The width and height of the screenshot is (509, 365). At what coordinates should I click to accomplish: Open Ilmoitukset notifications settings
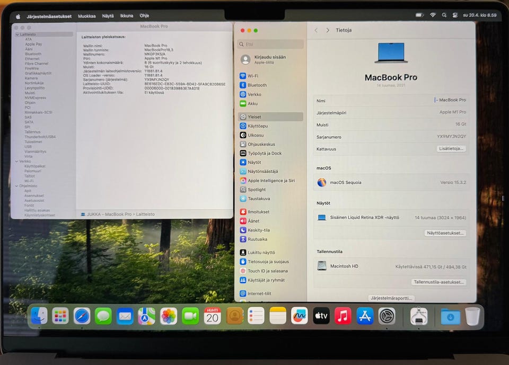tap(270, 212)
